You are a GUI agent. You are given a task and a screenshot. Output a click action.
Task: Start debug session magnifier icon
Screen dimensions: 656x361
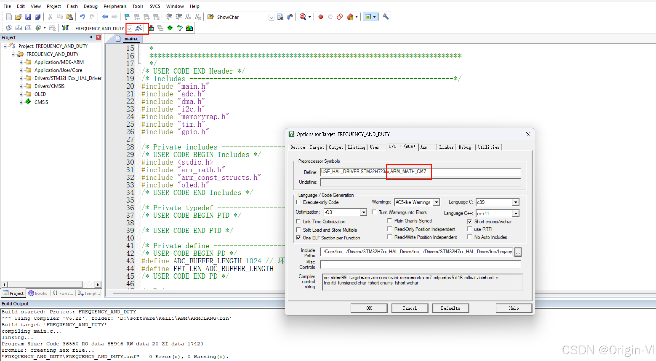tap(303, 17)
